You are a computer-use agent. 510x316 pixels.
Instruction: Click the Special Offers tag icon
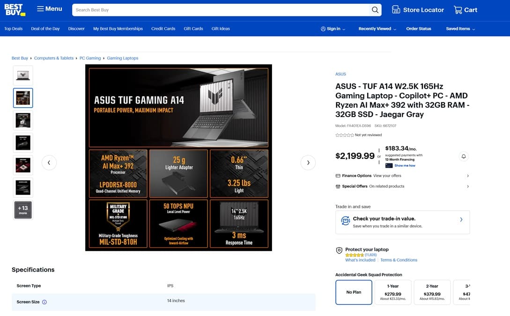pyautogui.click(x=338, y=186)
